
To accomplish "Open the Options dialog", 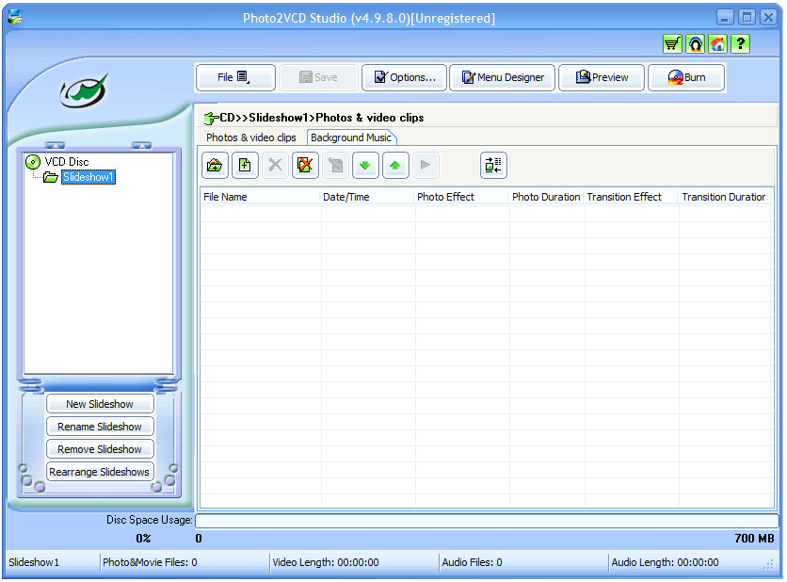I will (405, 77).
